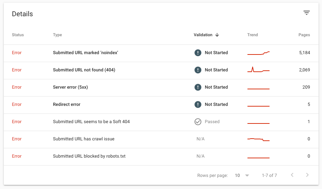Open 'Submitted URL has crawl issue' row
The width and height of the screenshot is (322, 189).
pyautogui.click(x=84, y=139)
